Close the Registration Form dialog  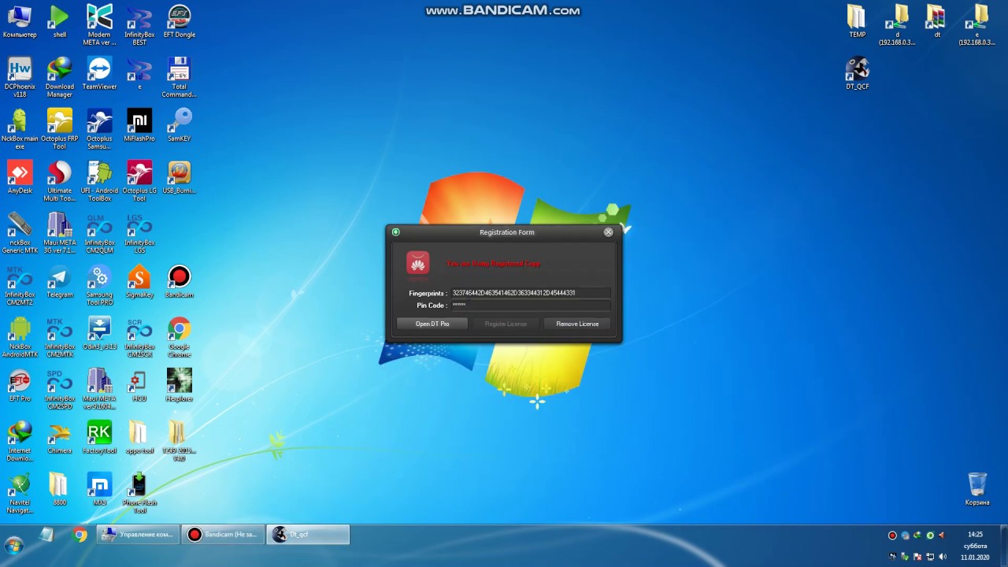tap(608, 232)
